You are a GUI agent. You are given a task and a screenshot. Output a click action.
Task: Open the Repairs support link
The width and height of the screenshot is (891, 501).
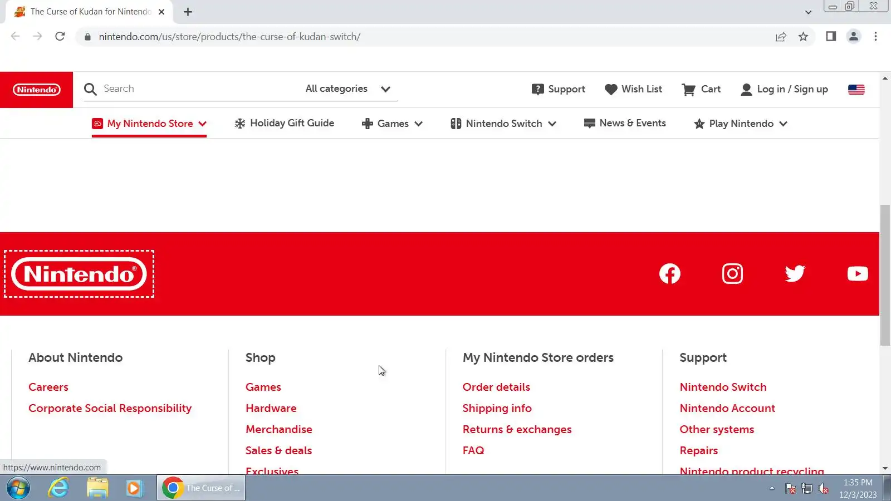click(698, 450)
